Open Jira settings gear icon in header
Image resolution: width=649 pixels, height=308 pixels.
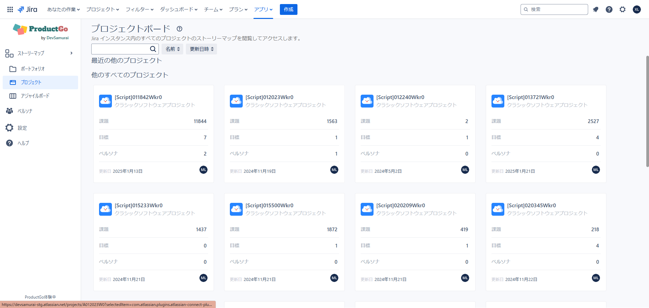(x=623, y=9)
